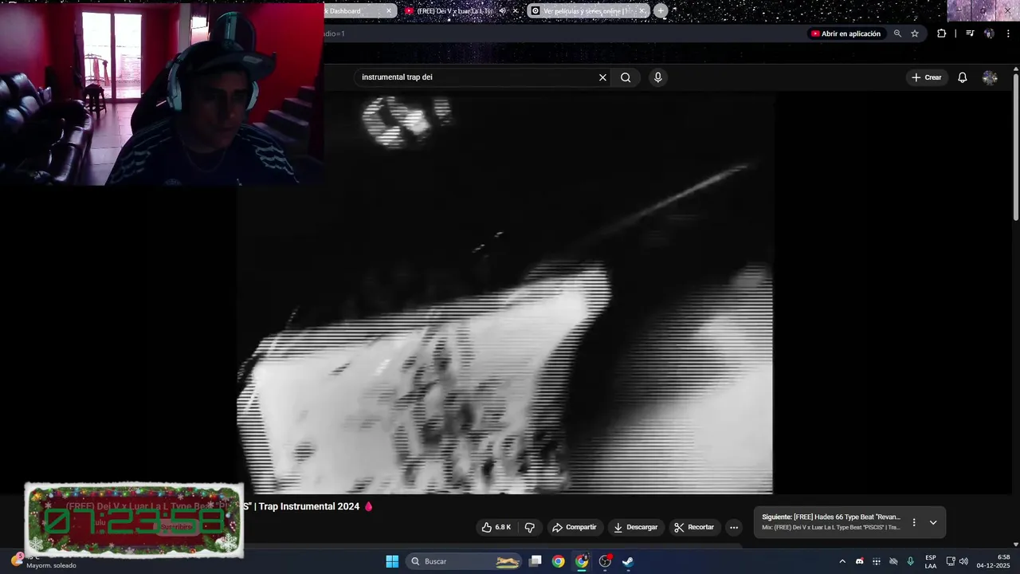Like the video showing 6.8 K
The height and width of the screenshot is (574, 1020).
click(496, 527)
